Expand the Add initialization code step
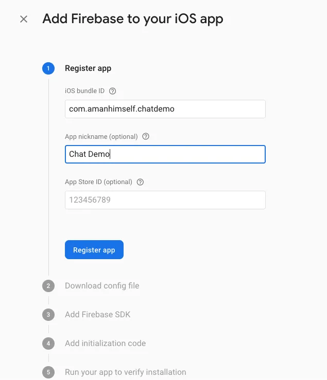 [106, 343]
